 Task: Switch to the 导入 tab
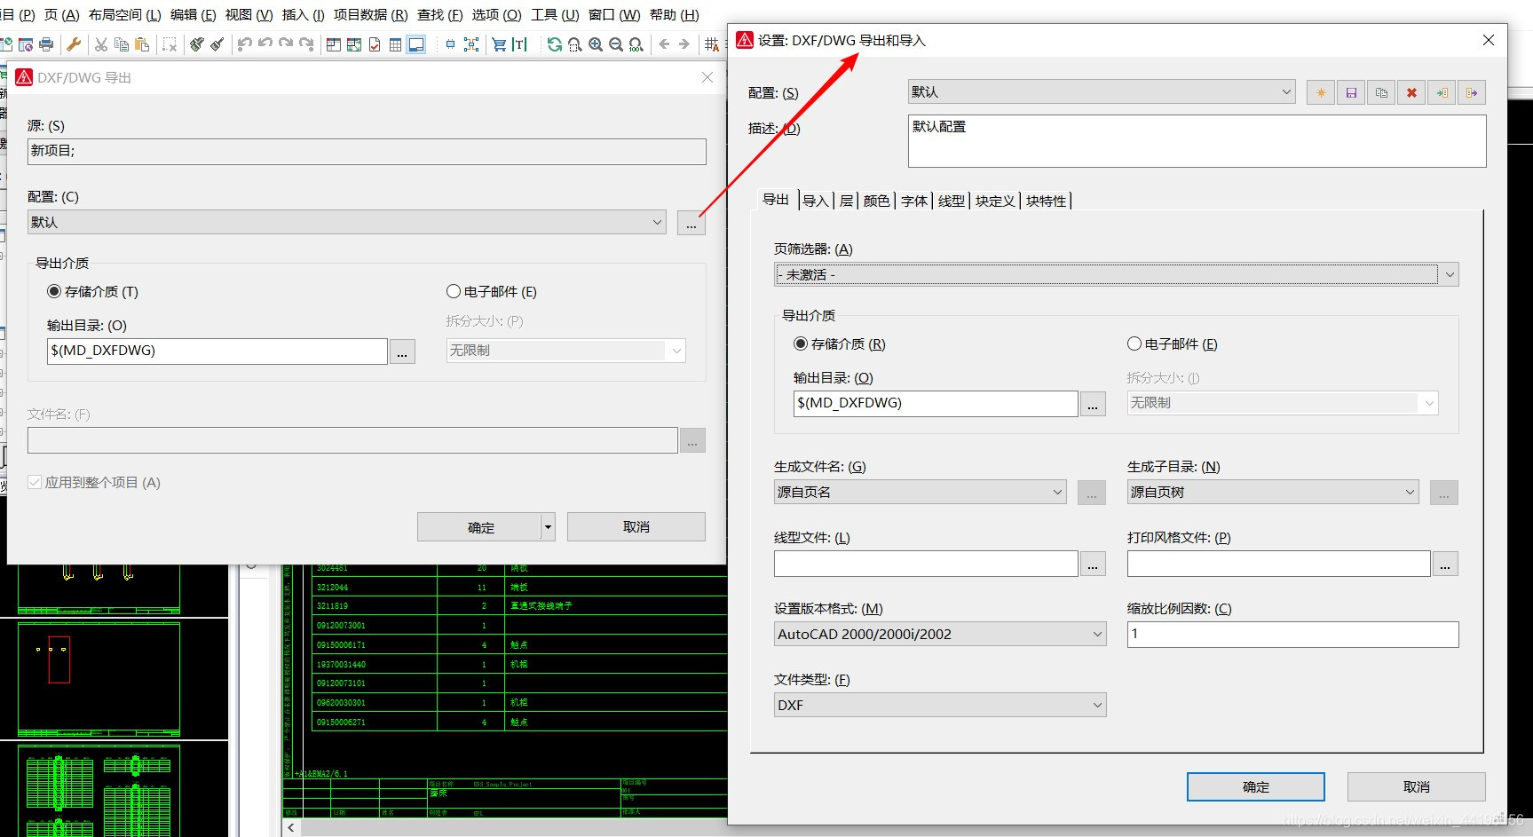click(x=815, y=201)
